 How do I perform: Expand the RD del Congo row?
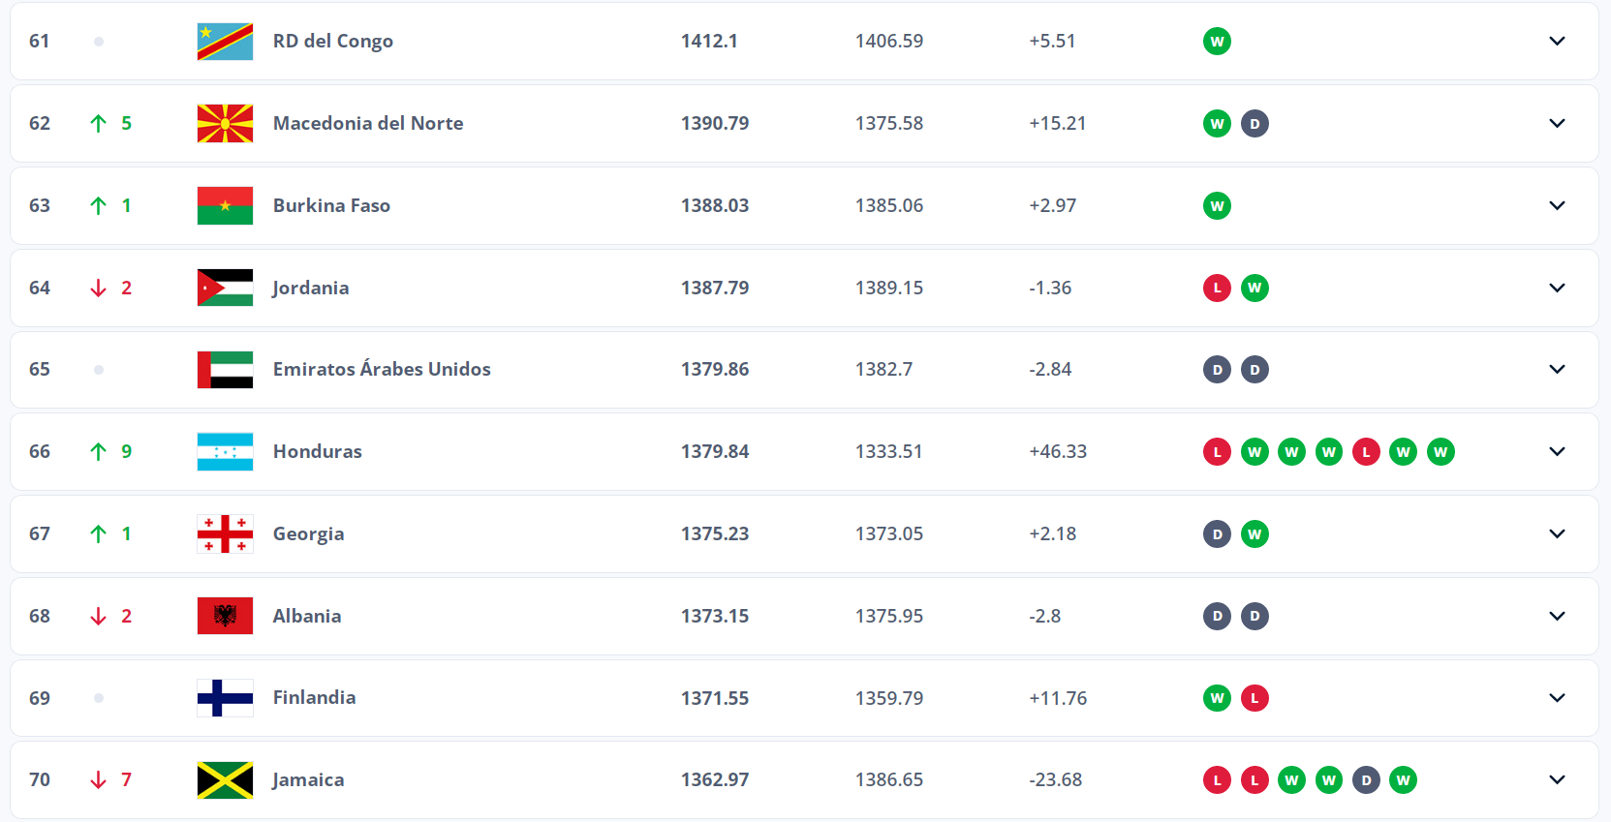(x=1557, y=42)
